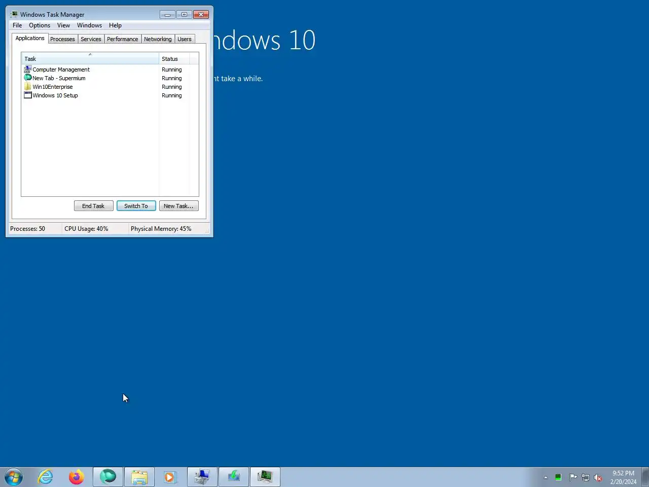Click the Task Manager taskbar button
The image size is (649, 487).
click(265, 477)
